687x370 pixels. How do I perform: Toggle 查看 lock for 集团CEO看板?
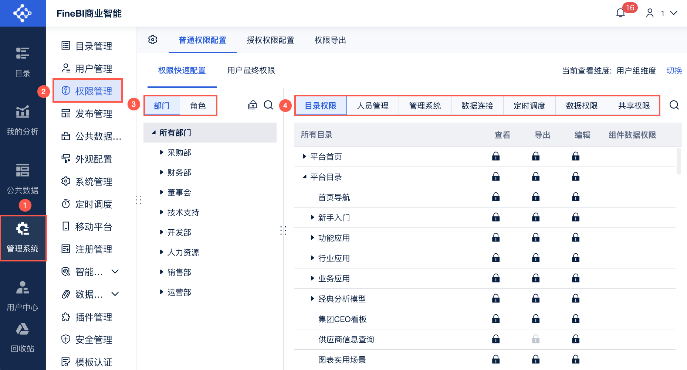coord(496,319)
